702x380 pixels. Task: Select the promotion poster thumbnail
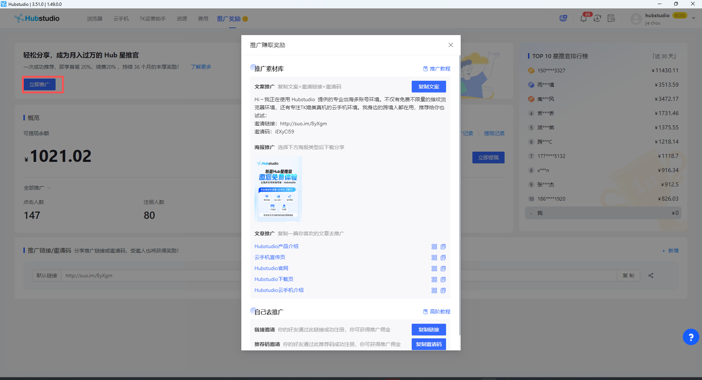click(278, 189)
